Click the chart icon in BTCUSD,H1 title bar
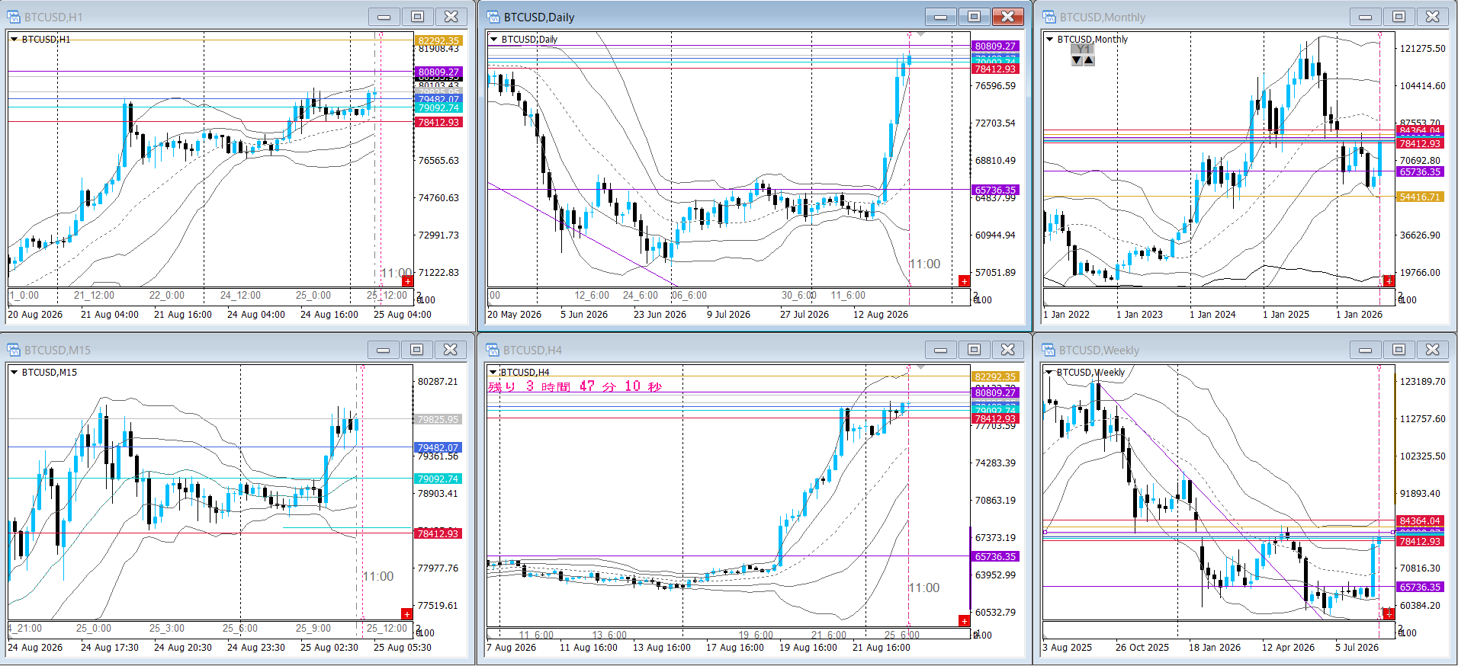Screen dimensions: 1458x666 (14, 17)
